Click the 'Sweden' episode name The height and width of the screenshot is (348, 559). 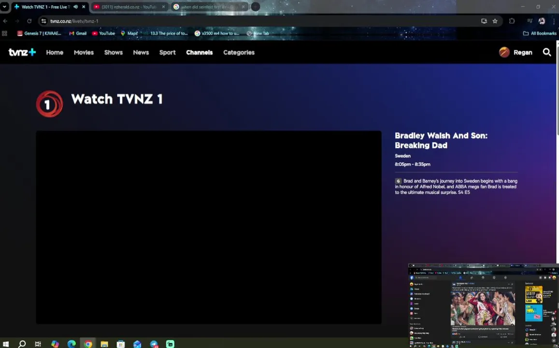coord(402,156)
